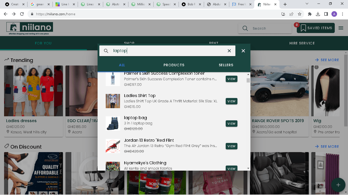Click SEE MORE next to Trending
Screen dimensions: 348x195
tap(327, 60)
